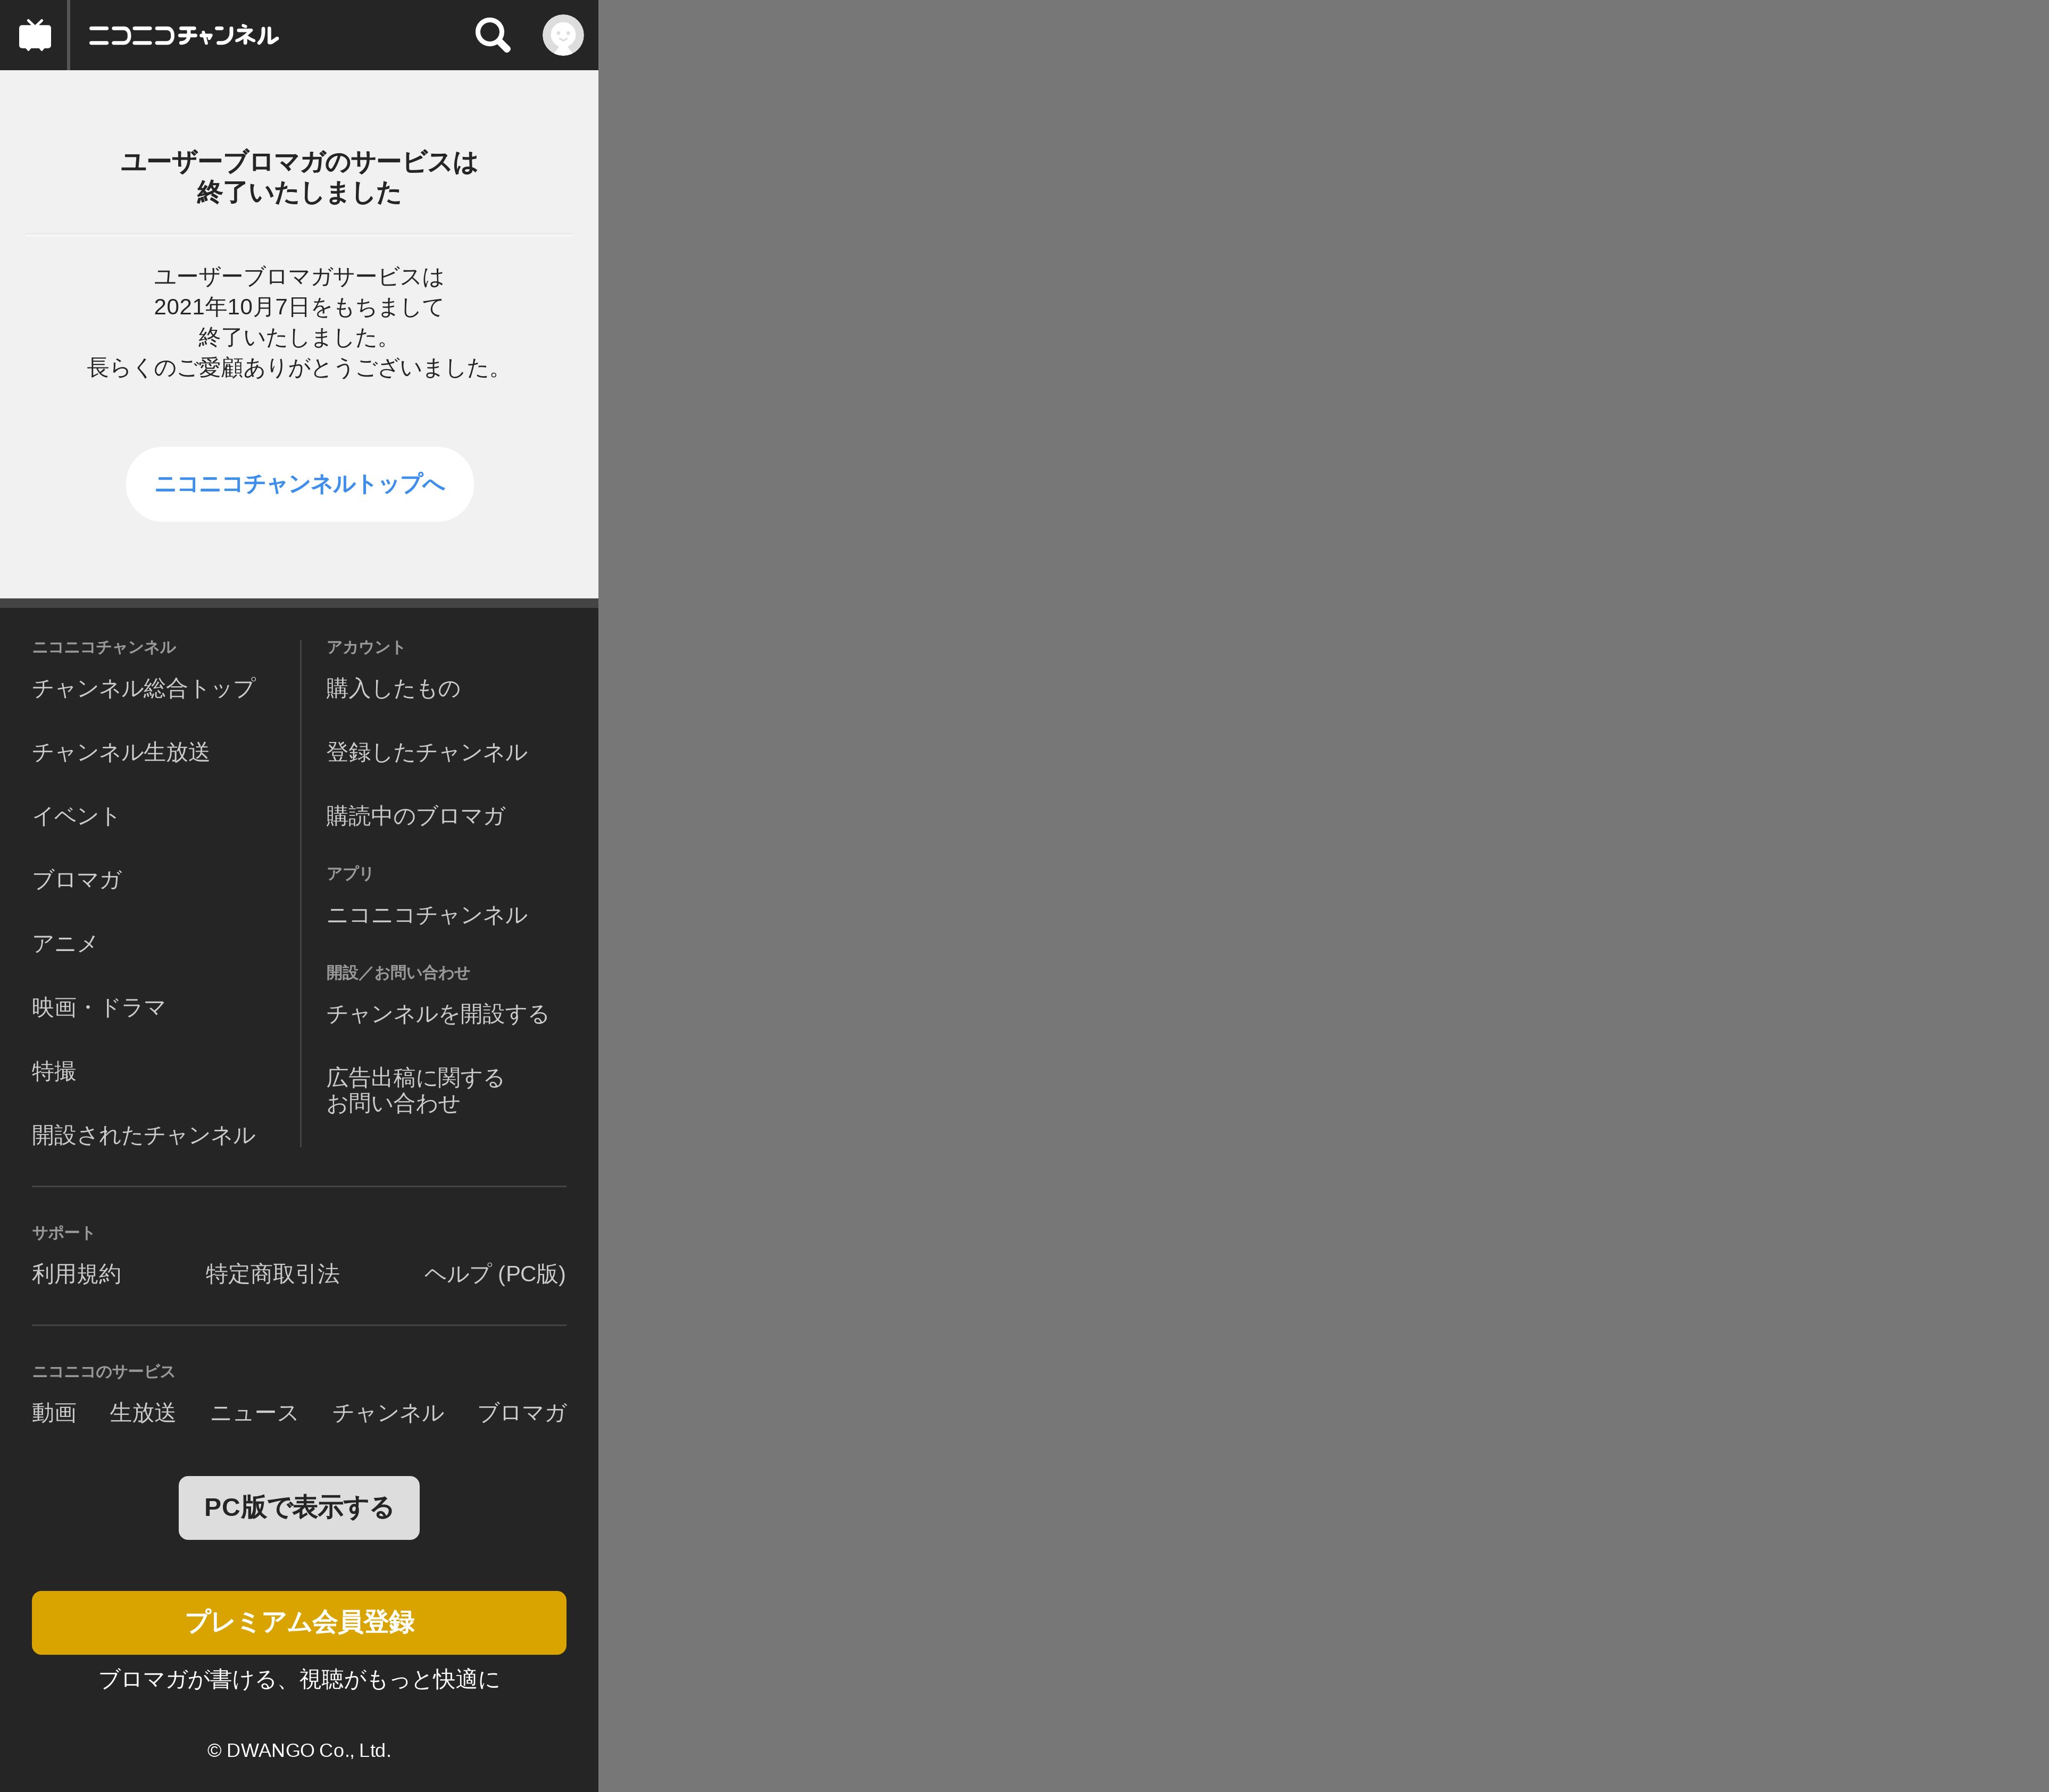Open チャンネル総合トップ footer link
Viewport: 2049px width, 1792px height.
pos(143,689)
